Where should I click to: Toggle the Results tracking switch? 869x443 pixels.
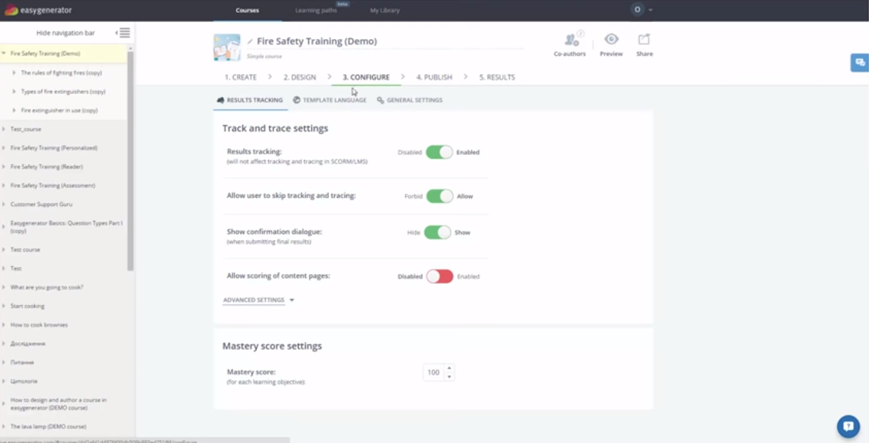(x=439, y=152)
